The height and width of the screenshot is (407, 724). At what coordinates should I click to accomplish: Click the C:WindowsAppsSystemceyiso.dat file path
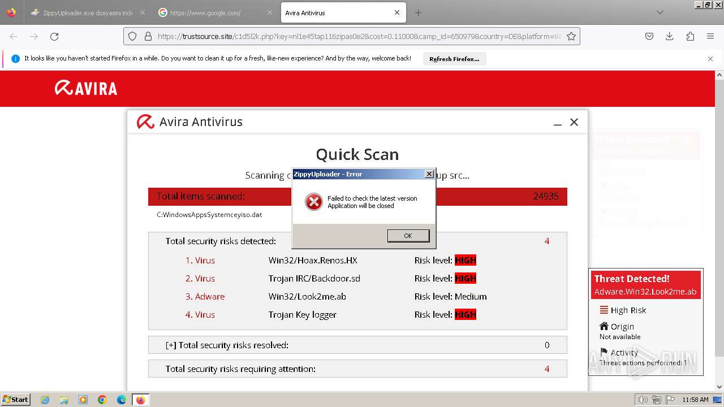[209, 215]
